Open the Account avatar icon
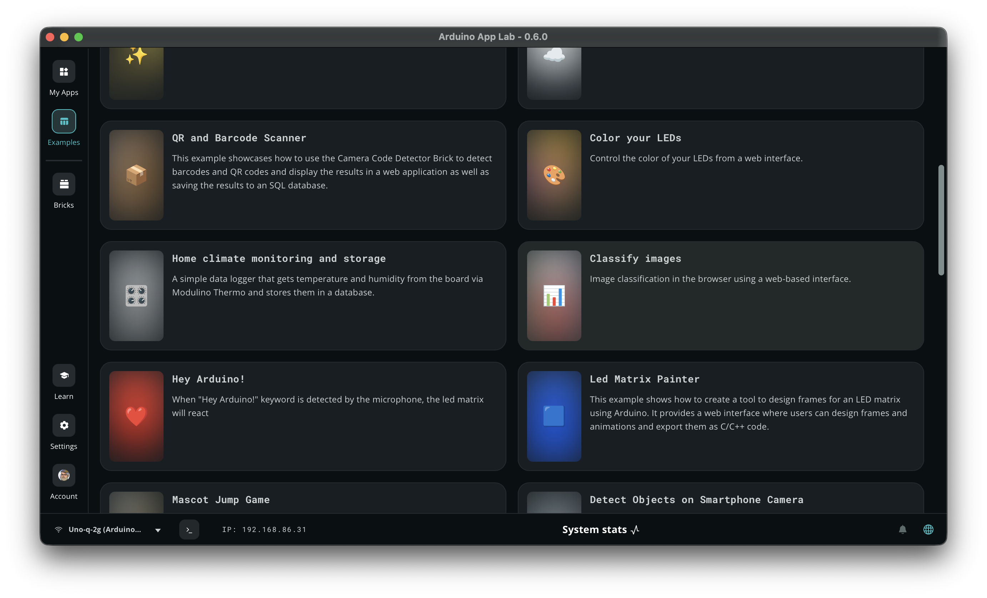Screen dimensions: 987x598 (64, 476)
